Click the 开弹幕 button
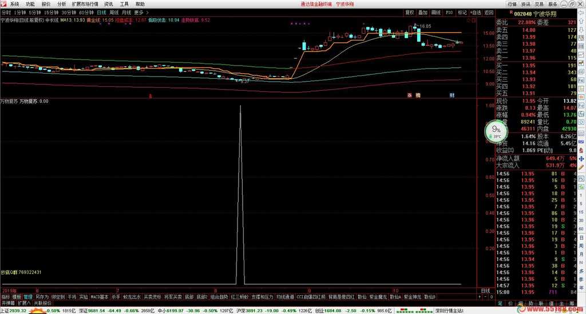Viewport: 586px width, 314px height. (8, 304)
